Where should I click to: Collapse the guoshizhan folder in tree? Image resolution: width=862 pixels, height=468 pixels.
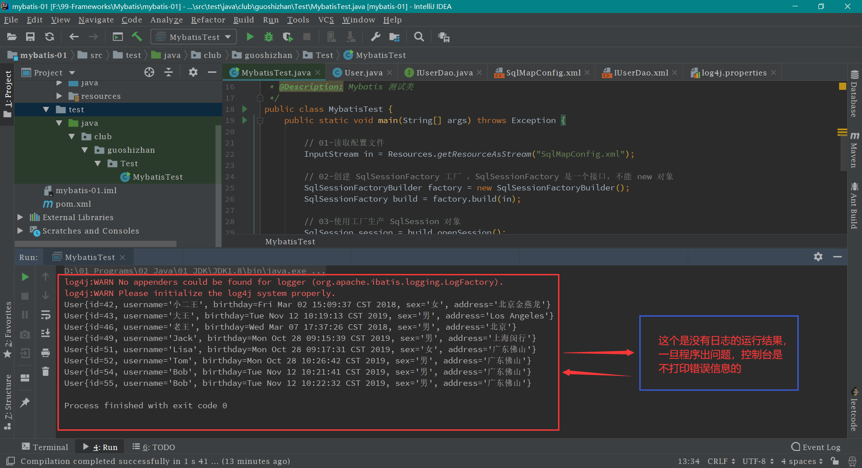pyautogui.click(x=85, y=150)
